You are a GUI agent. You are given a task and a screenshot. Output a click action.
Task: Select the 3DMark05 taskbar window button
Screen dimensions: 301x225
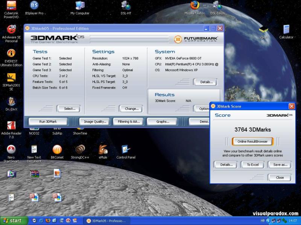click(x=106, y=220)
